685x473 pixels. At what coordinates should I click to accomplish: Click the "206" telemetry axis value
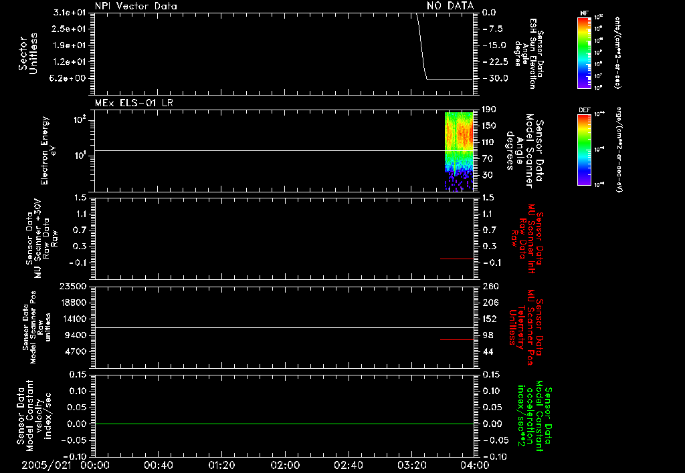[490, 303]
